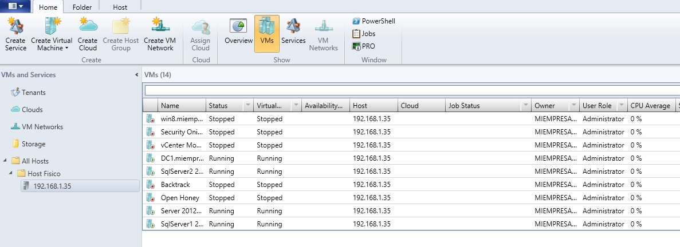680x247 pixels.
Task: Select the Backtrack virtual machine row
Action: 175,185
